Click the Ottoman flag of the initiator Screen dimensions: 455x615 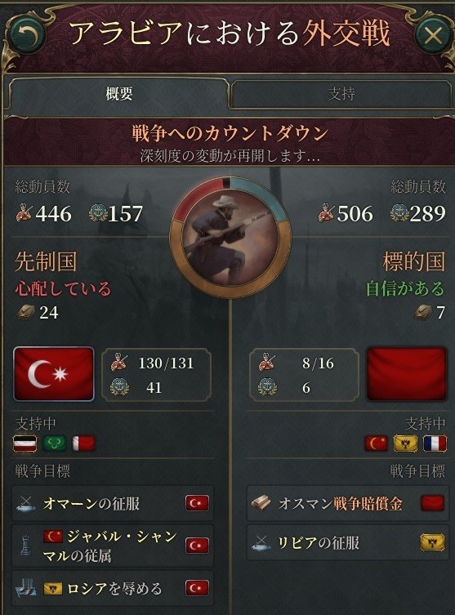click(54, 374)
